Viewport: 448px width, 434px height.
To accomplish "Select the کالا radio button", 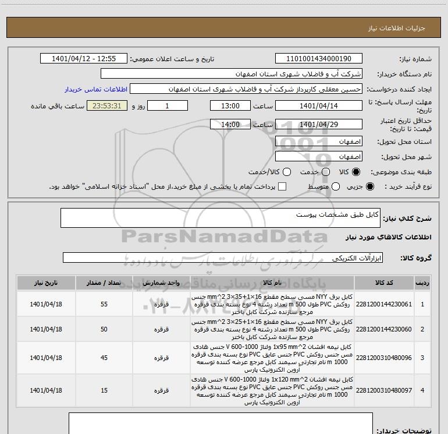I will tap(356, 172).
